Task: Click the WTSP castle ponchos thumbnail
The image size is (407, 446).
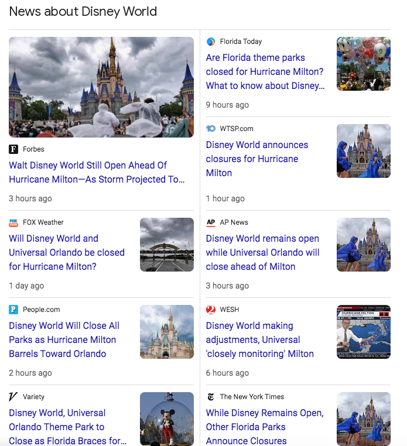Action: (x=364, y=151)
